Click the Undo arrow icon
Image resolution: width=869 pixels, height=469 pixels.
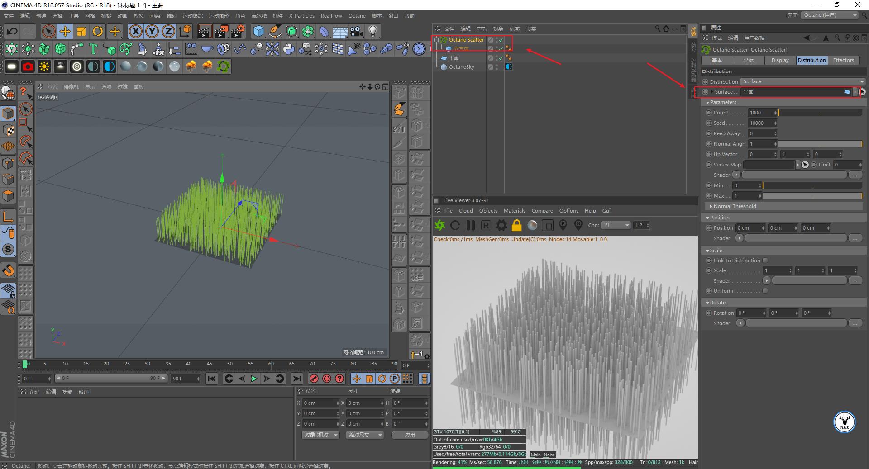coord(12,31)
